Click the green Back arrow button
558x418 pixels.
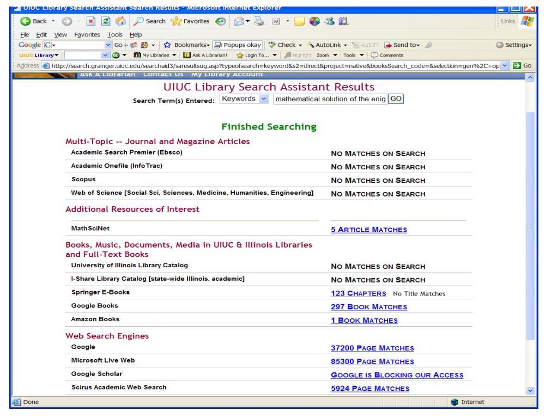(x=25, y=21)
